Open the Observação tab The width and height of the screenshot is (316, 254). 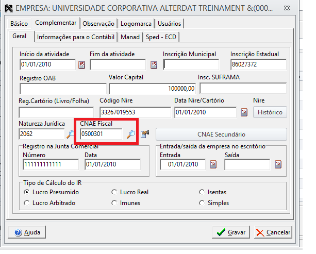(x=98, y=24)
